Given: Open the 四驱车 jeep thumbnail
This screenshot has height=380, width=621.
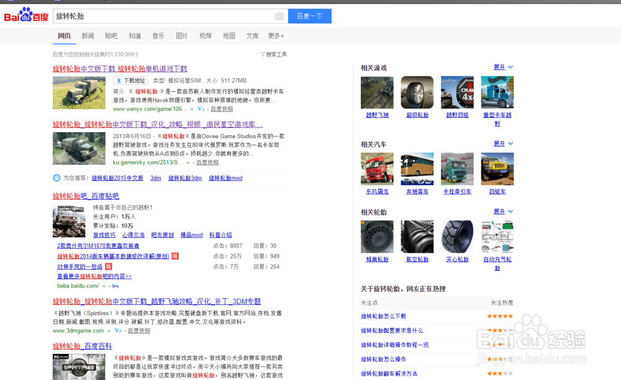Looking at the screenshot, I should tap(497, 169).
